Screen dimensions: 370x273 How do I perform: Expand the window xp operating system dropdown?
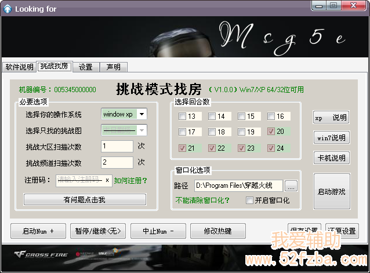point(142,114)
